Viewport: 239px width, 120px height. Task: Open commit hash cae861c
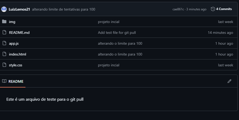[x=178, y=9]
